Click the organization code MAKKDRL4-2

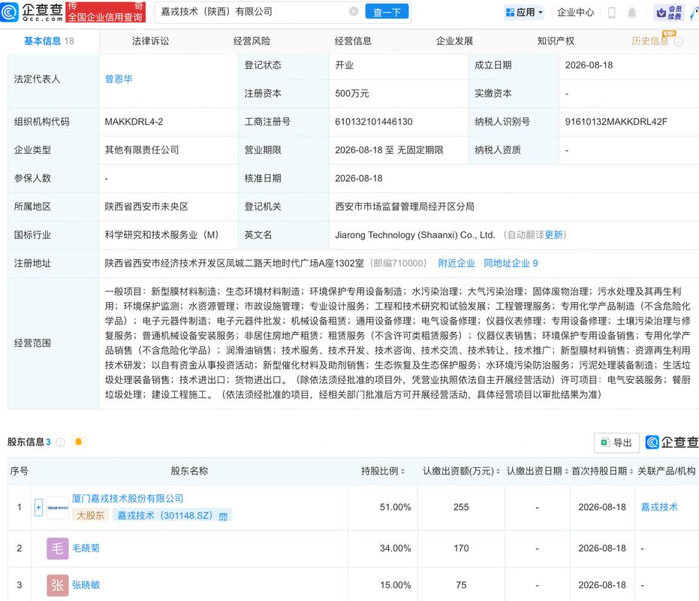[134, 122]
